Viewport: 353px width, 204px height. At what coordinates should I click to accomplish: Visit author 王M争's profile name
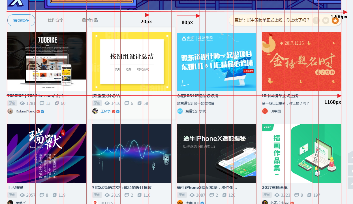(x=106, y=111)
